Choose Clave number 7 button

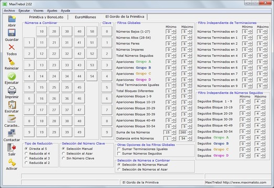(x=107, y=110)
